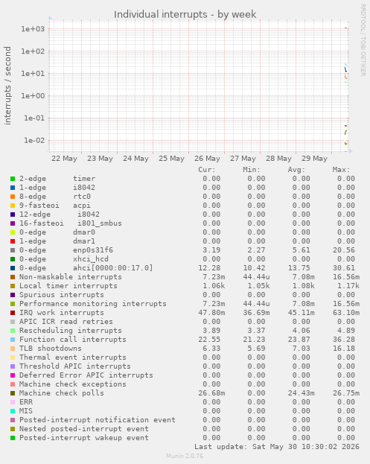The width and height of the screenshot is (370, 464).
Task: Click the cyan MIS legend swatch
Action: 13,411
